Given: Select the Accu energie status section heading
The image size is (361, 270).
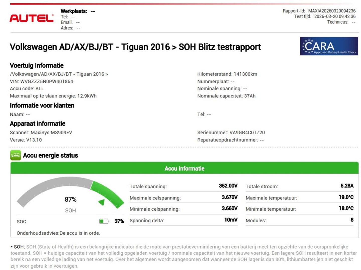Looking at the screenshot, I should tap(50, 155).
